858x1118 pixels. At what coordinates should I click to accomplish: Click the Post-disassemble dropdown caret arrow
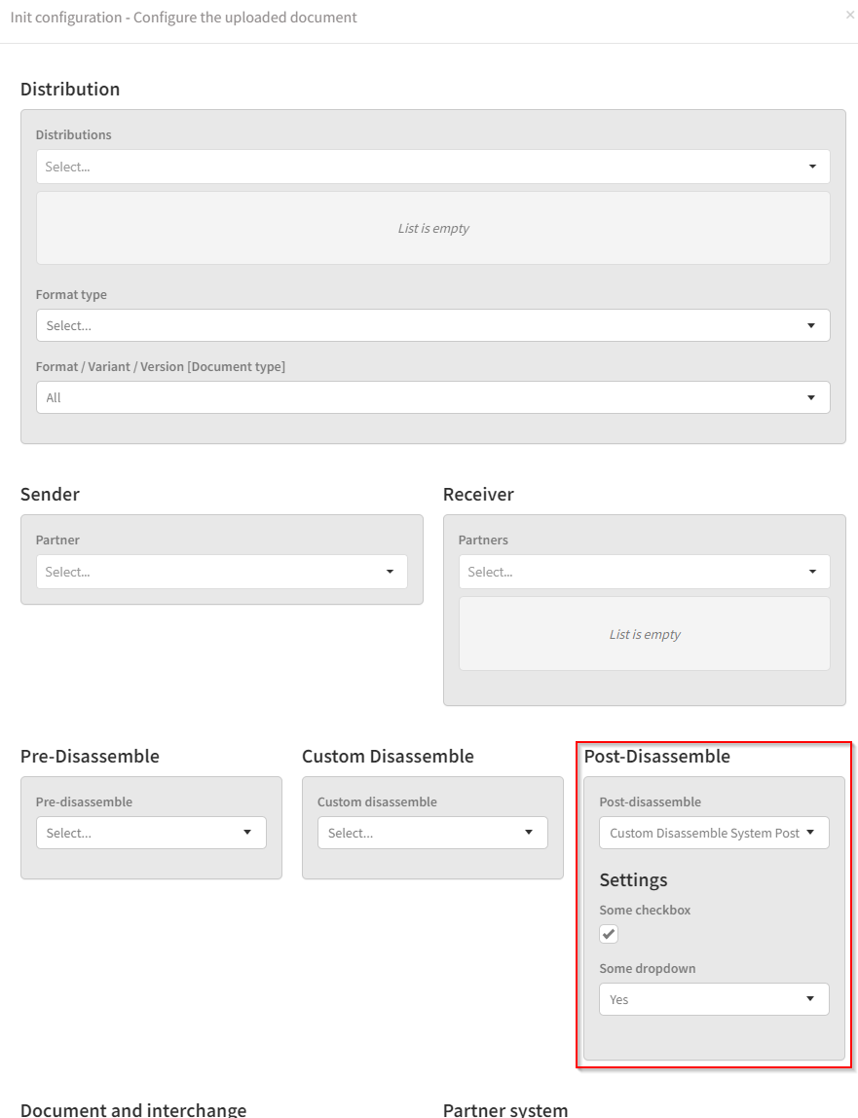(x=811, y=833)
